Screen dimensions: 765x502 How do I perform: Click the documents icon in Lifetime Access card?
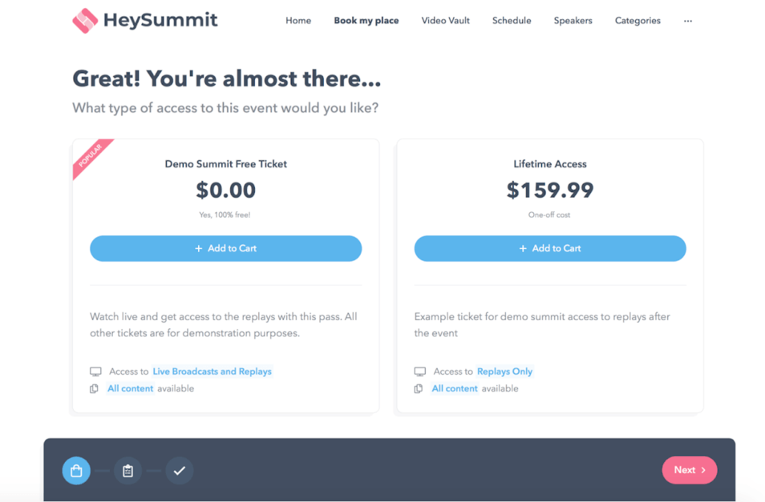coord(419,388)
